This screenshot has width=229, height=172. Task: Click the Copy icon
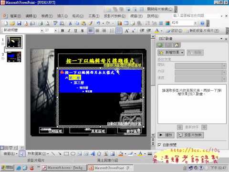pos(77,23)
